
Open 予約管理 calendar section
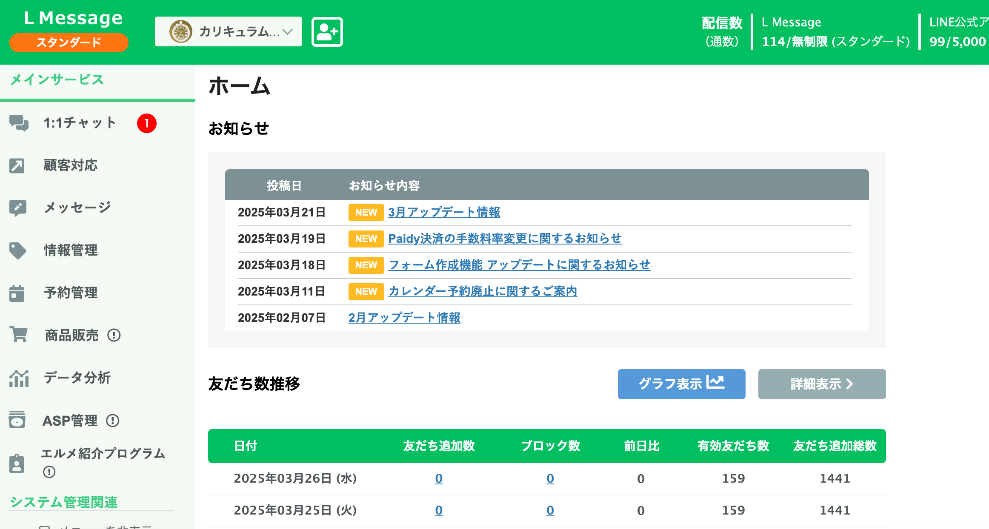pyautogui.click(x=70, y=293)
